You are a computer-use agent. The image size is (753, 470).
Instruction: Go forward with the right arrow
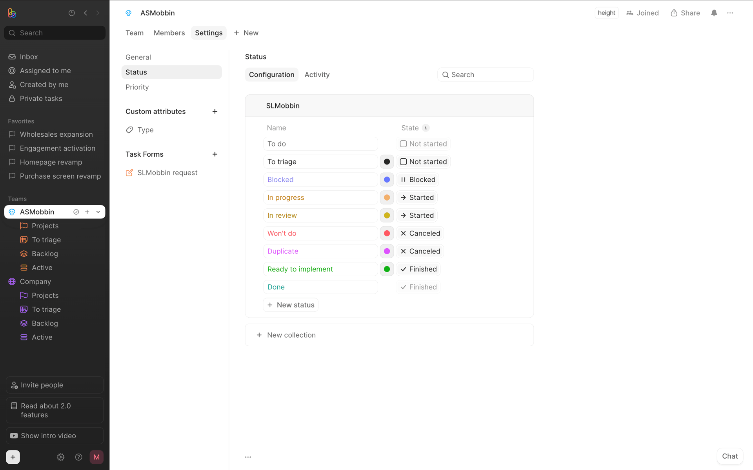click(x=98, y=13)
